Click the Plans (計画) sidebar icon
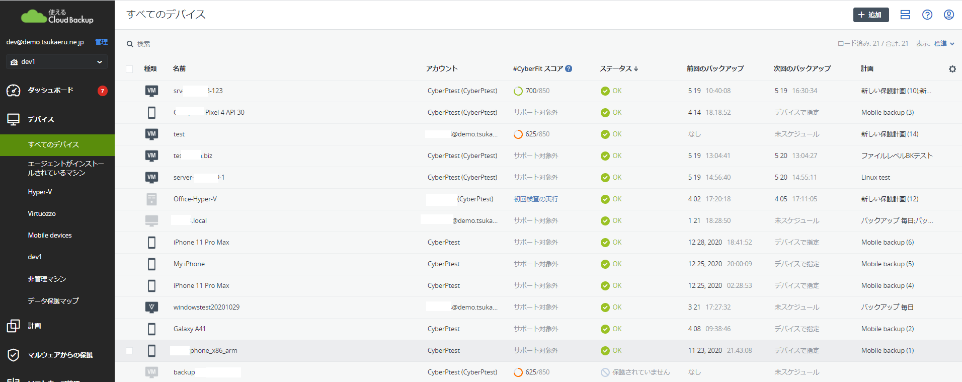The height and width of the screenshot is (382, 962). pyautogui.click(x=14, y=326)
